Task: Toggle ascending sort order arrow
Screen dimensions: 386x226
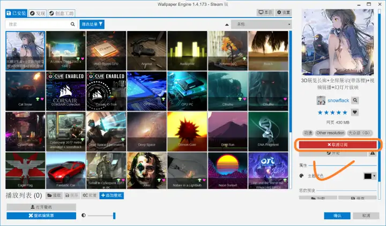Action: [227, 25]
